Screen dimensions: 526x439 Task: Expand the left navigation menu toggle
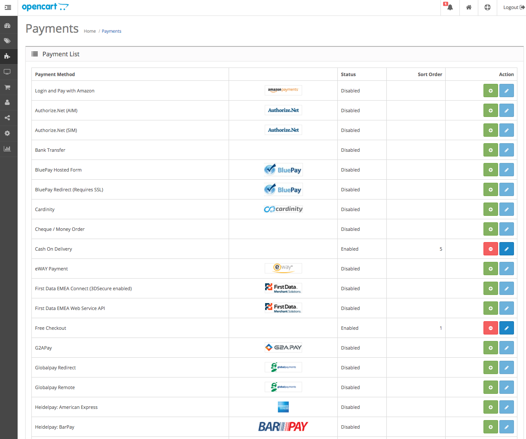coord(8,7)
